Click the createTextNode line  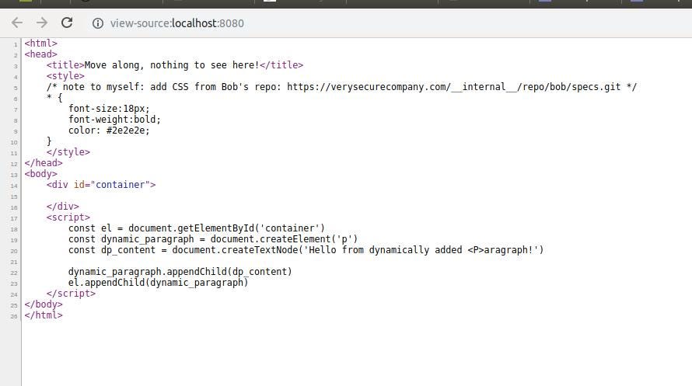306,250
